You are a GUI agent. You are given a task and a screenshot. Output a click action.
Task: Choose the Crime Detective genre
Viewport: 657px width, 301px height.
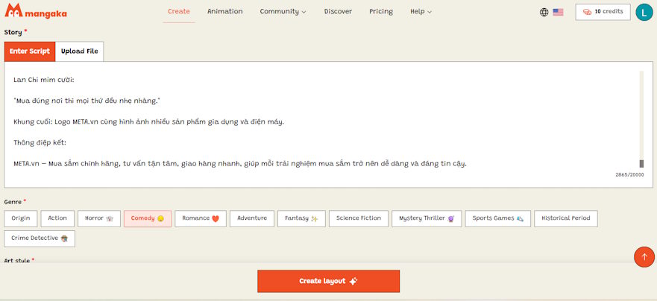coord(40,238)
